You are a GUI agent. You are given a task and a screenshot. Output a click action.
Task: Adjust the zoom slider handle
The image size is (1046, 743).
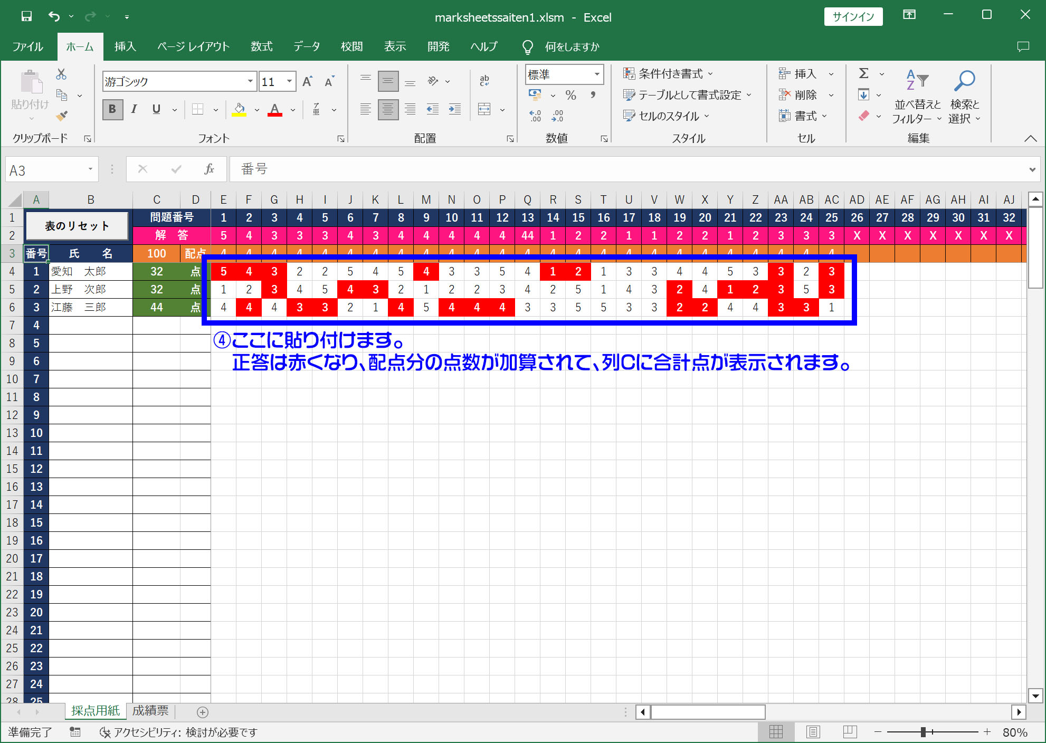[923, 732]
